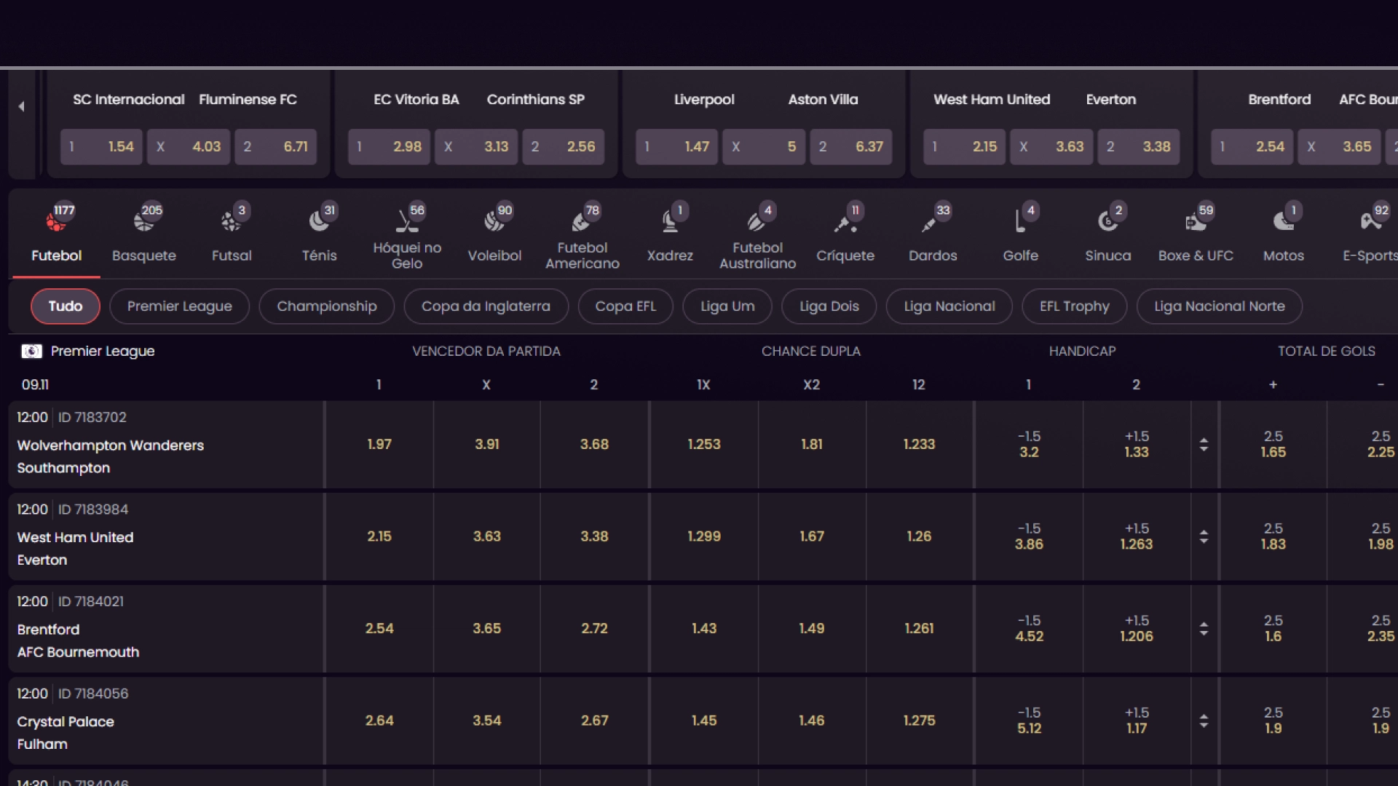Change handicap line for Crystal Palace vs Fulham
The height and width of the screenshot is (786, 1398).
(1204, 721)
